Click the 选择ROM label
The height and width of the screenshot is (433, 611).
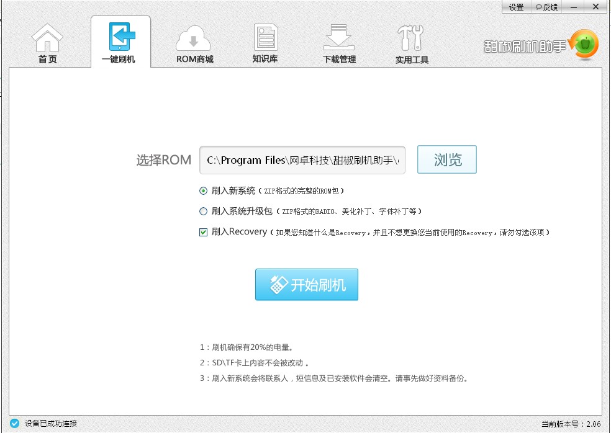pyautogui.click(x=164, y=160)
